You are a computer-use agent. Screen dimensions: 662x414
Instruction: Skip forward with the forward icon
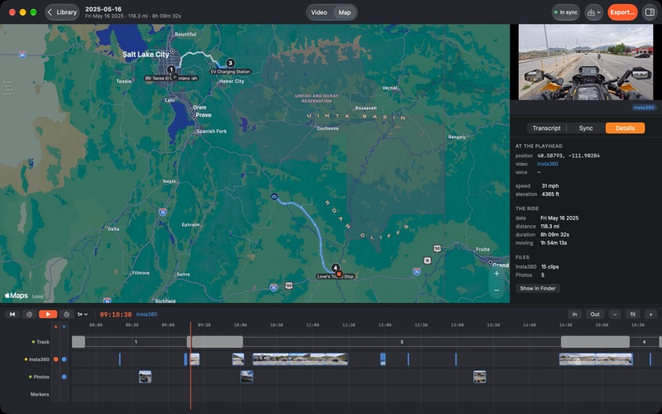pos(66,315)
